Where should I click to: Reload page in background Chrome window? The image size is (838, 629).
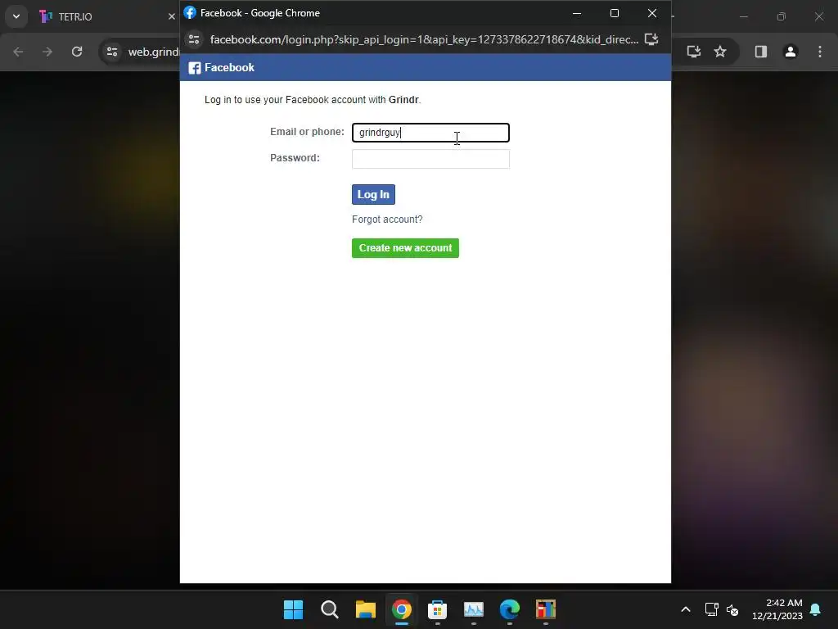click(77, 52)
